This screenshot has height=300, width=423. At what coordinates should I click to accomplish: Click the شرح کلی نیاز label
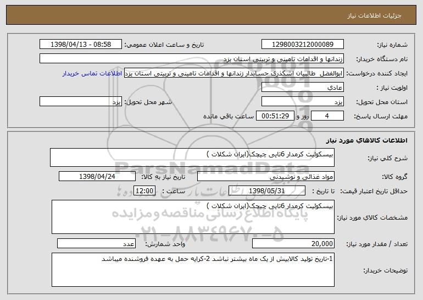(x=388, y=159)
